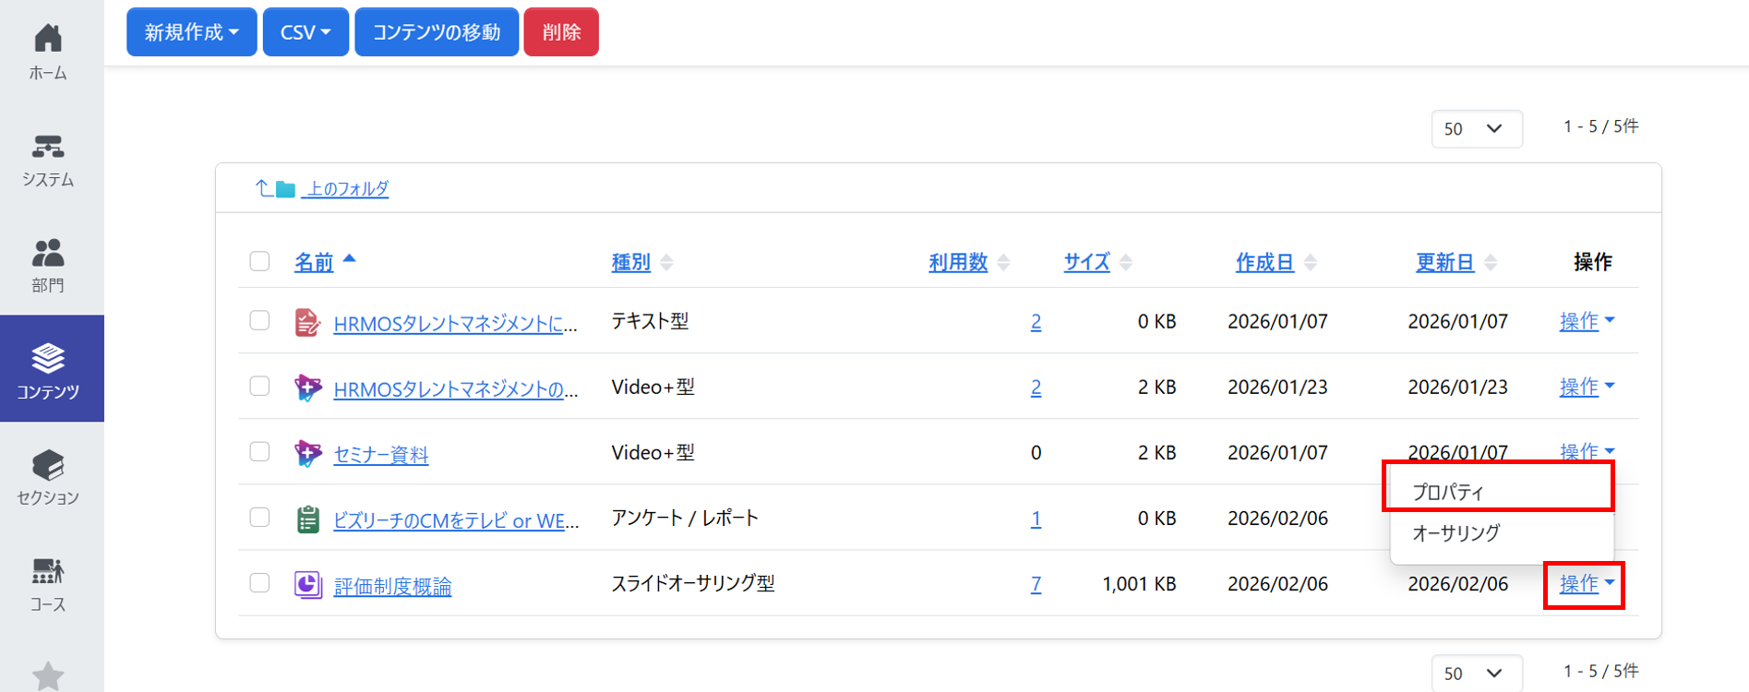Select the checkbox beside 評価制度概論
1749x692 pixels.
[259, 583]
